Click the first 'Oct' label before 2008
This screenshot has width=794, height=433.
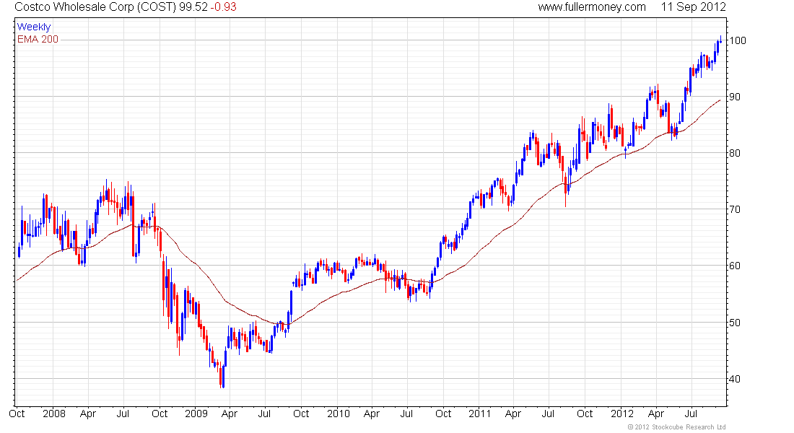pyautogui.click(x=17, y=414)
